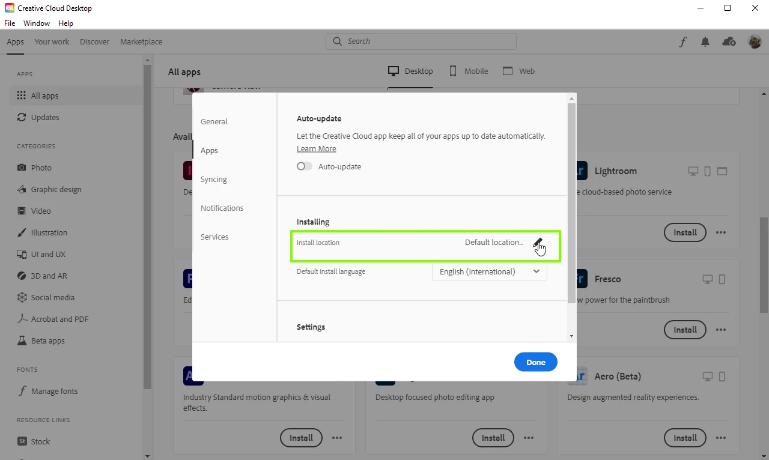Screen dimensions: 769x460
Task: Open the Default install language dropdown
Action: tap(490, 271)
